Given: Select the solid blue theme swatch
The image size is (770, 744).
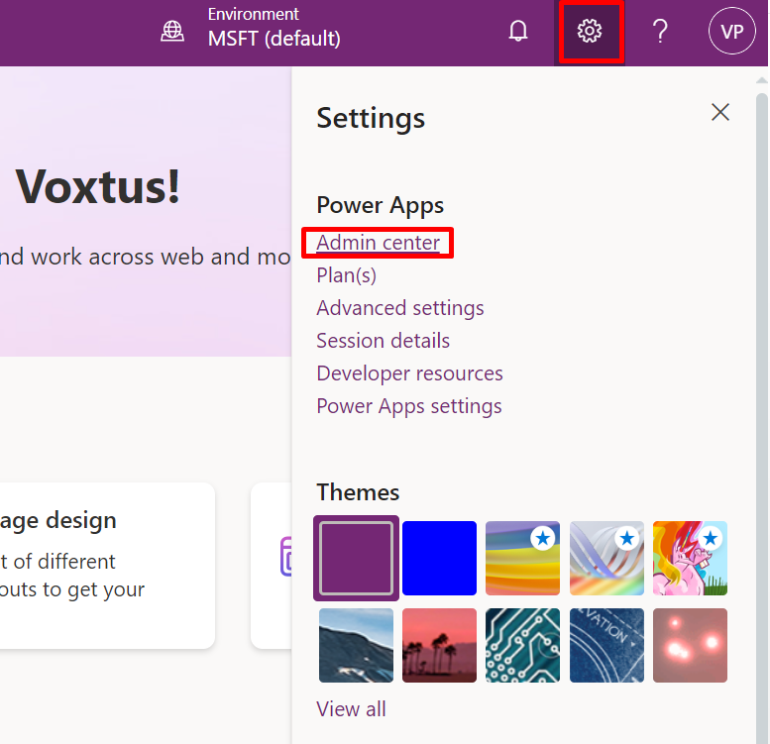Looking at the screenshot, I should click(440, 558).
